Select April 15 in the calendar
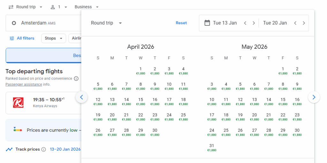Viewport: 327px width, 163px height. click(x=141, y=101)
